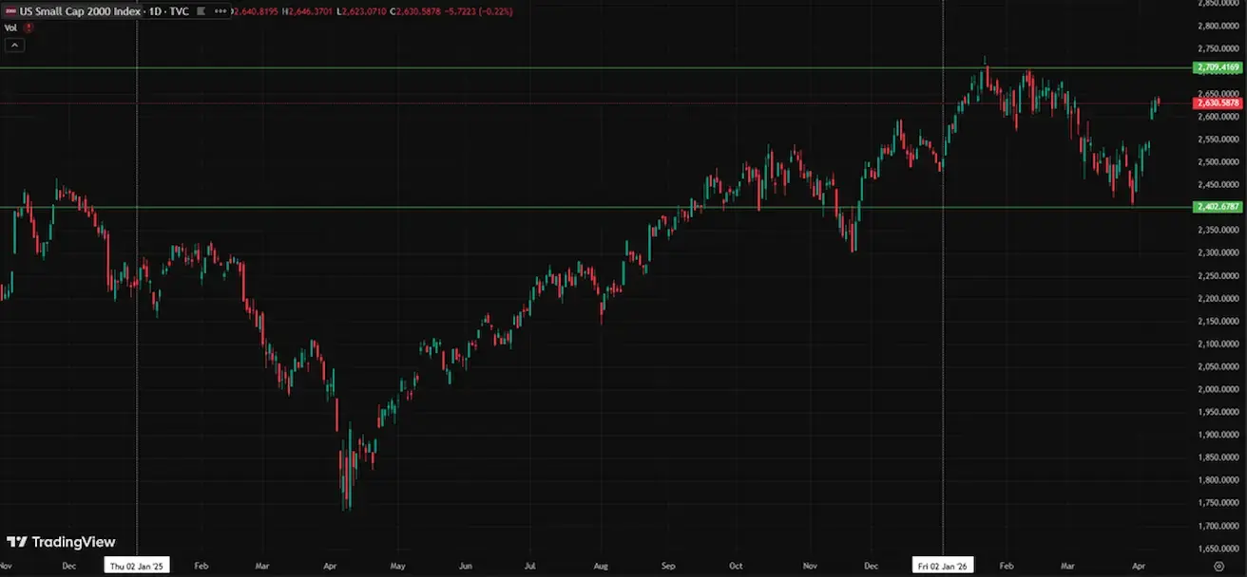
Task: Select the green 2,402.6787 price label
Action: point(1217,206)
